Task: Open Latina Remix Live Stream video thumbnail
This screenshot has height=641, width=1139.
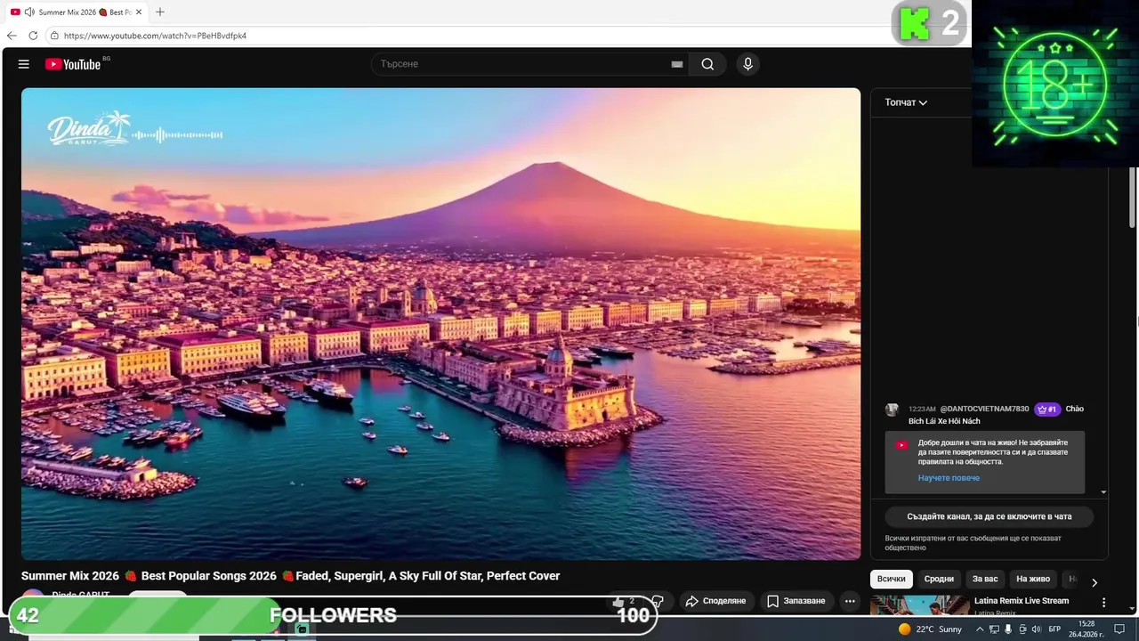Action: tap(919, 605)
